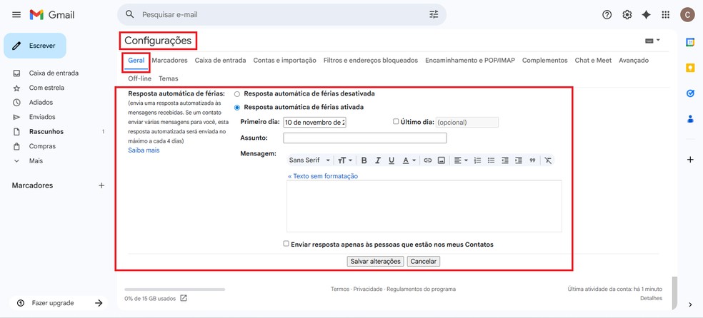
Task: Open the Gemini sparkle icon
Action: [x=646, y=15]
